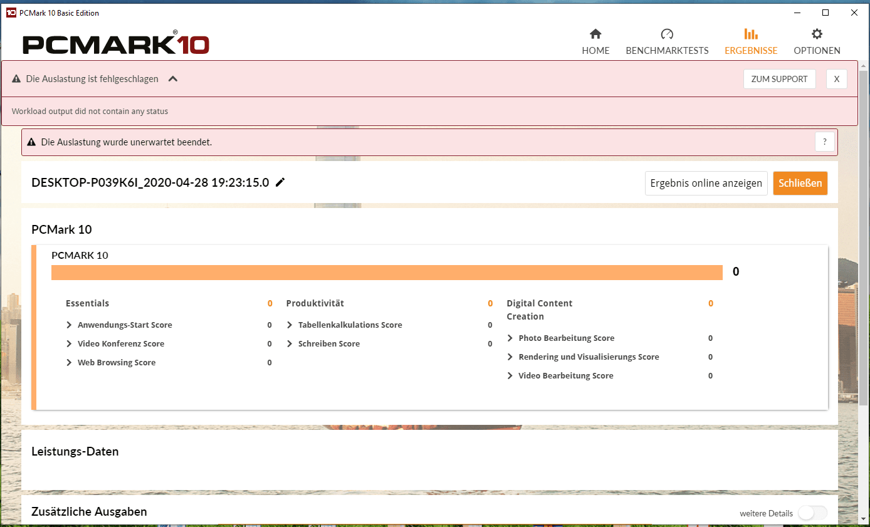Expand Photo Bearbeitung Score row
Image resolution: width=870 pixels, height=527 pixels.
(510, 338)
